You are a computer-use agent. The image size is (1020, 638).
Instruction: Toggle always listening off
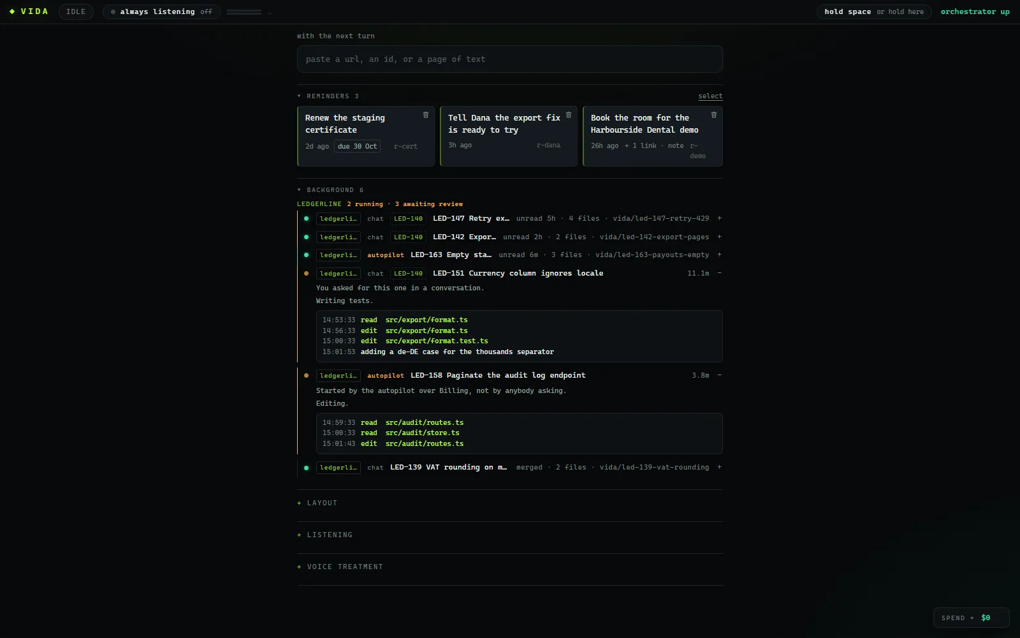[x=161, y=11]
